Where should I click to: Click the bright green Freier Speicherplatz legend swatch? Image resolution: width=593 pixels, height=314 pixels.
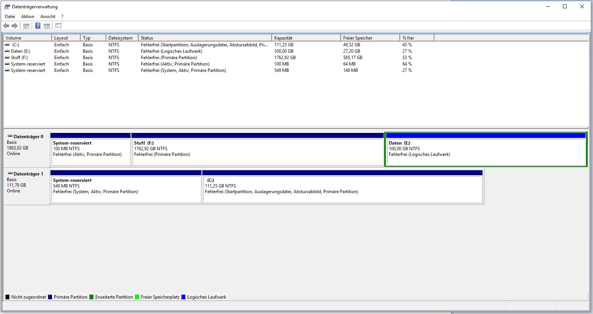tap(137, 297)
